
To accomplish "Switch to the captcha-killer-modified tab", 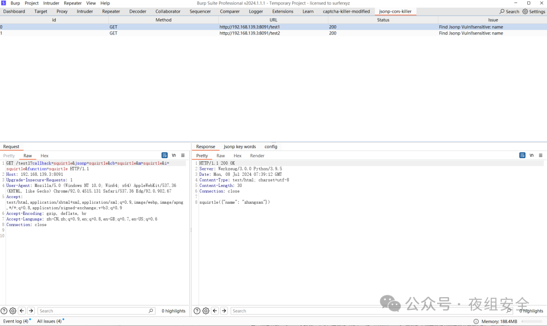I will click(346, 12).
